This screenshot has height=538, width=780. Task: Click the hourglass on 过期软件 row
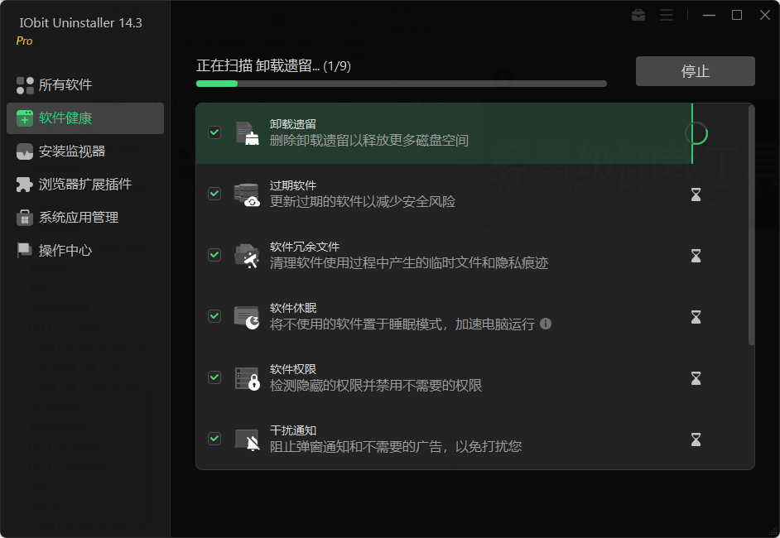pyautogui.click(x=696, y=195)
